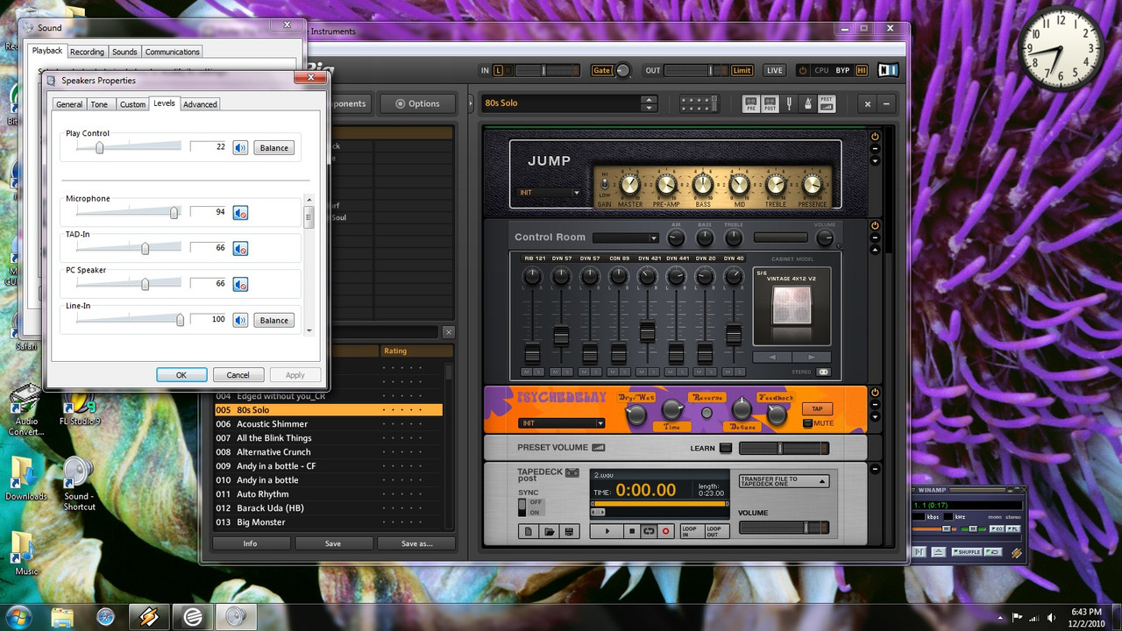Unmute the PC Speaker level

point(240,284)
